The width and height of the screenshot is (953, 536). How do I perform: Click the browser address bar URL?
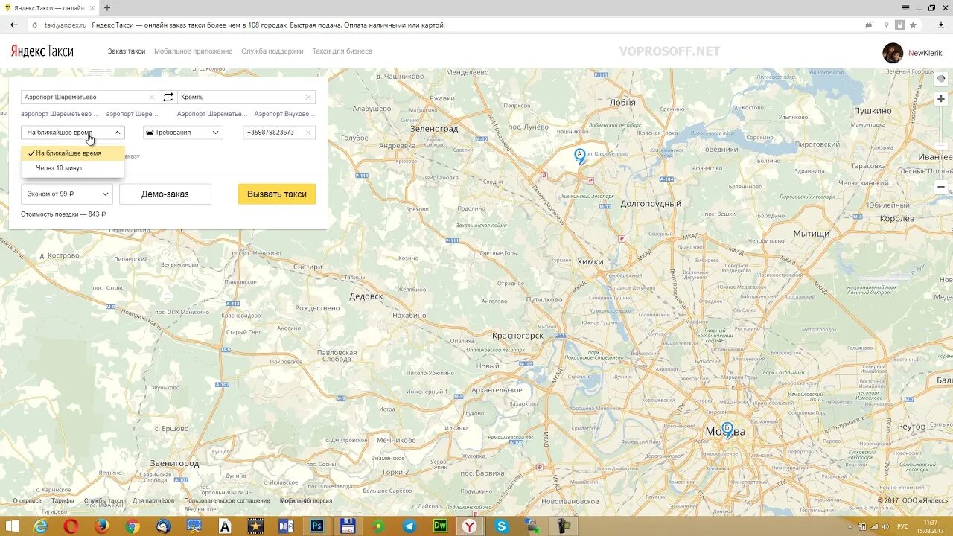point(66,25)
